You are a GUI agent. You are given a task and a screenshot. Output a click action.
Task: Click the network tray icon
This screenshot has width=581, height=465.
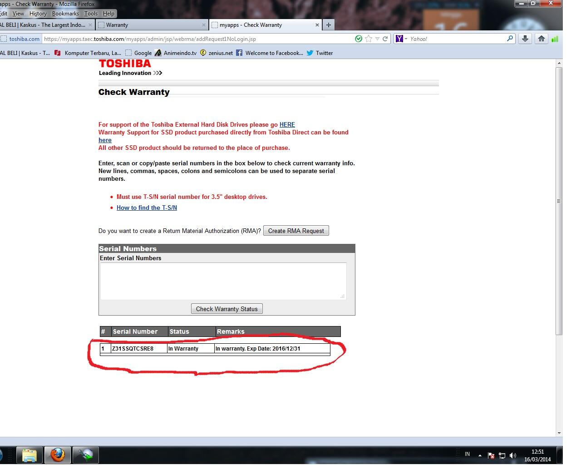pyautogui.click(x=502, y=455)
